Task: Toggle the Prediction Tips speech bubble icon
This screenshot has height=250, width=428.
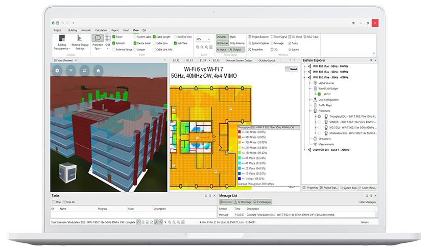Action: point(98,38)
